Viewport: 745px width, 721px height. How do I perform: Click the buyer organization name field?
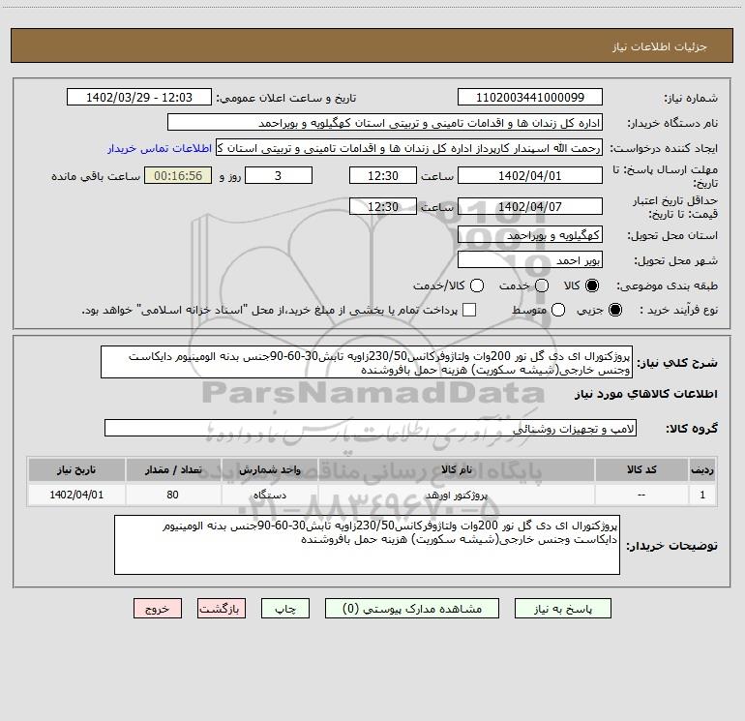[385, 123]
